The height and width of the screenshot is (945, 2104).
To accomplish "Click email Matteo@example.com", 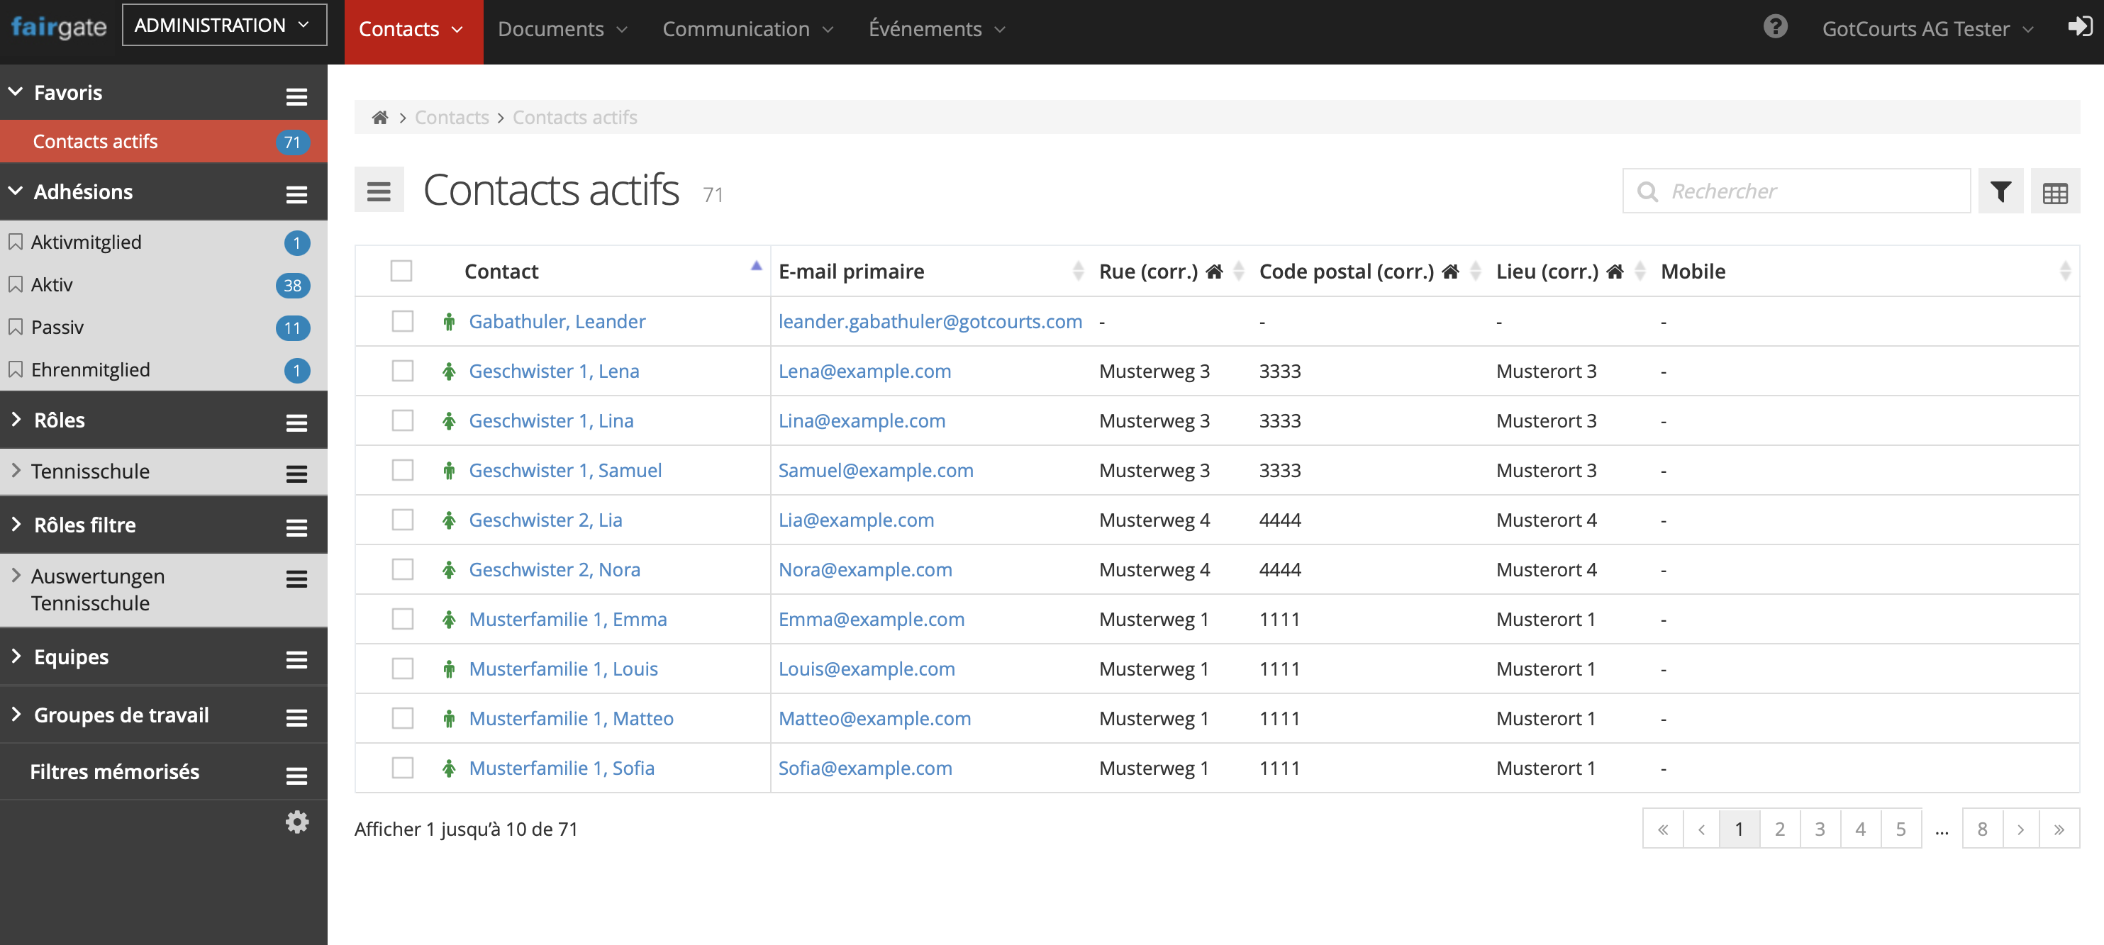I will [874, 718].
